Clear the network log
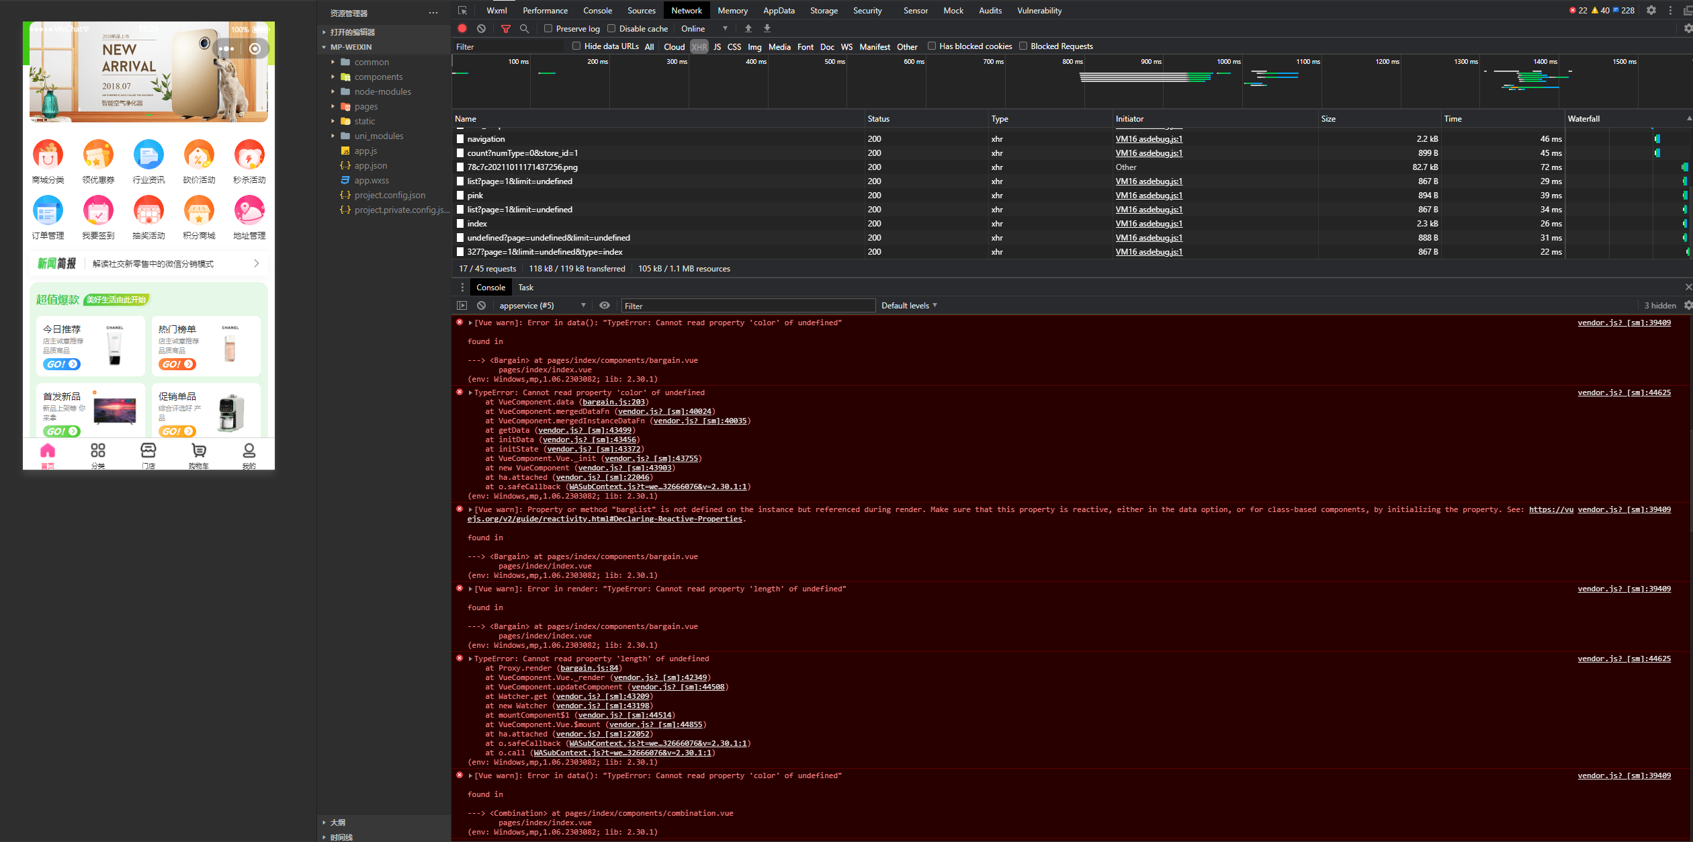The height and width of the screenshot is (842, 1693). tap(481, 28)
